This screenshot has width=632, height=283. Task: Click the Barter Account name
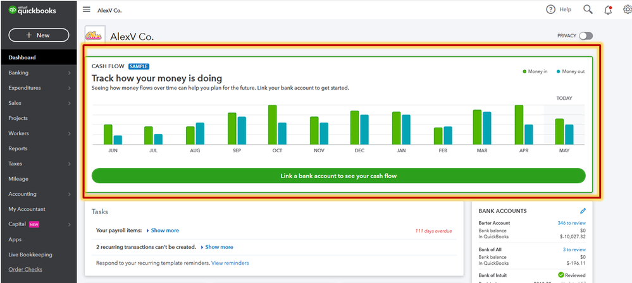[x=494, y=223]
